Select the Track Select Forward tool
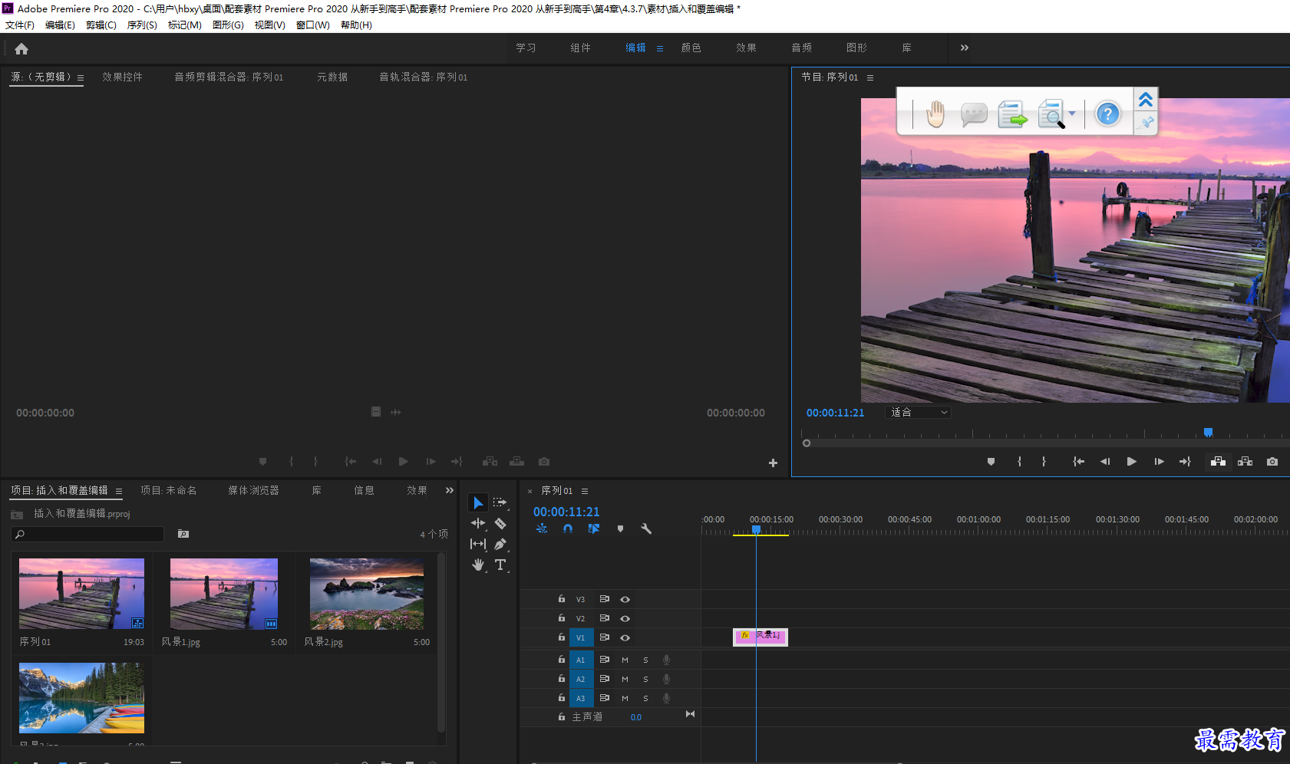Viewport: 1290px width, 764px height. click(500, 502)
